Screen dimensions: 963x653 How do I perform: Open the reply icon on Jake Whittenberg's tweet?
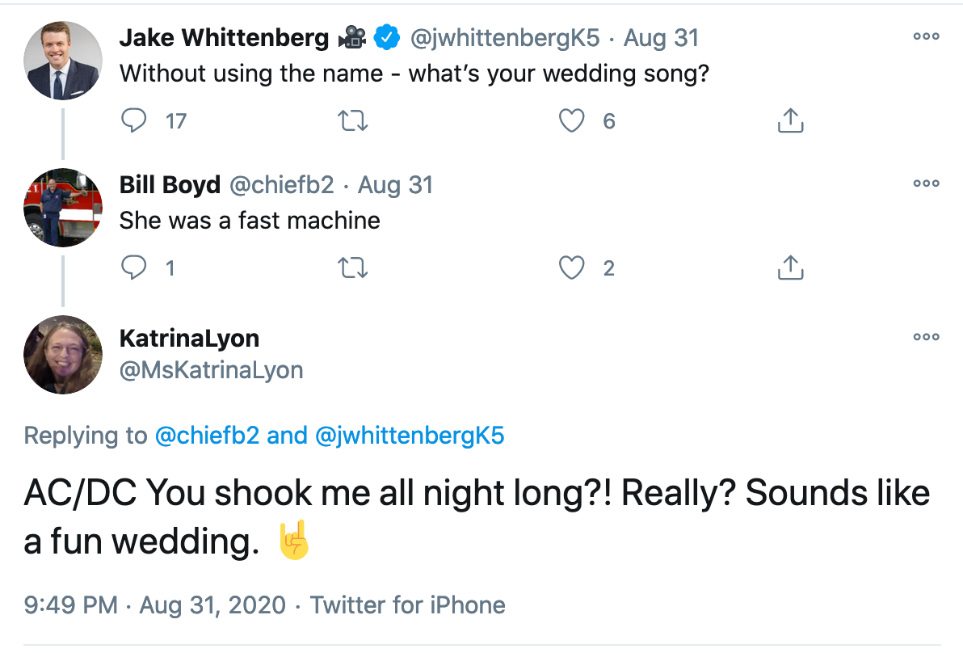point(134,120)
